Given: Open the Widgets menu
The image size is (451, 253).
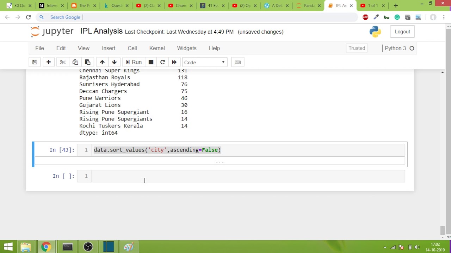Looking at the screenshot, I should point(187,48).
